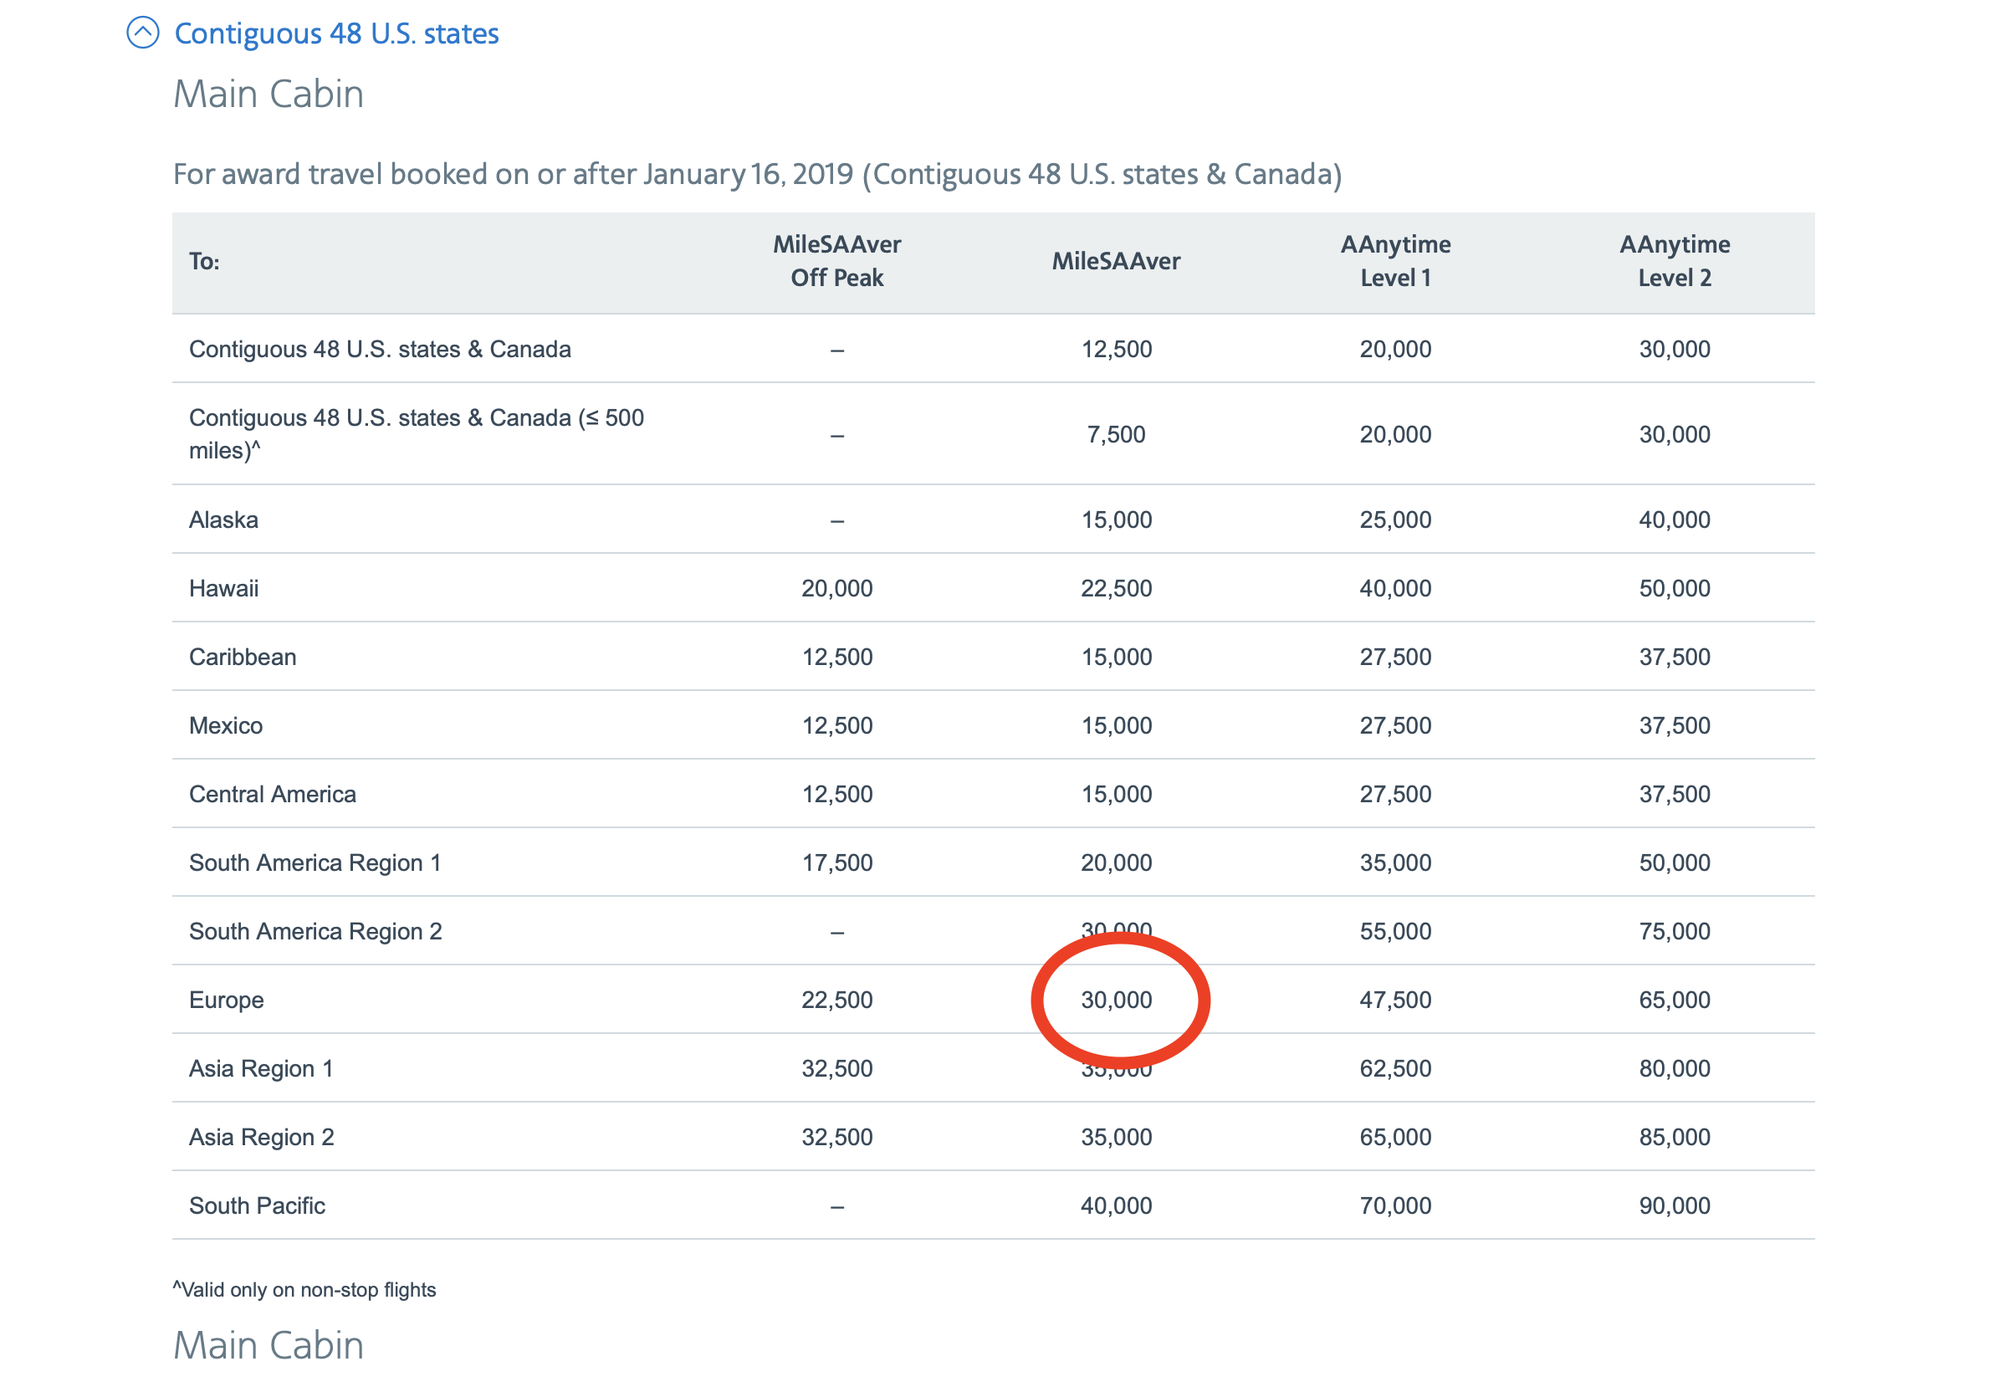Select Europe's 22,500 Off Peak value
Screen dimensions: 2005x1392
(x=837, y=1000)
